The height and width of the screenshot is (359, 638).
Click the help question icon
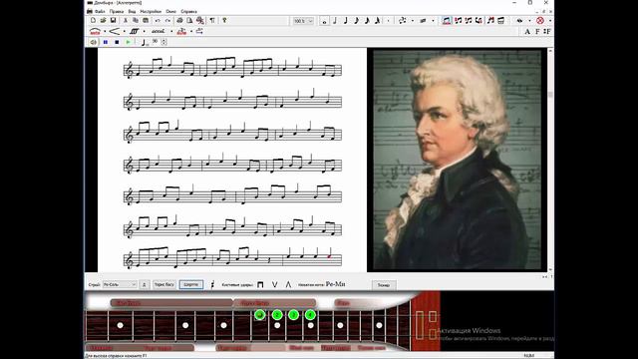point(224,20)
